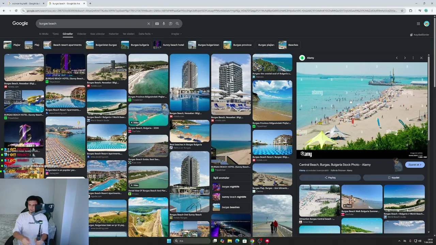Filter by 'Sunny beach hotel' chip
This screenshot has width=436, height=245.
pos(169,45)
